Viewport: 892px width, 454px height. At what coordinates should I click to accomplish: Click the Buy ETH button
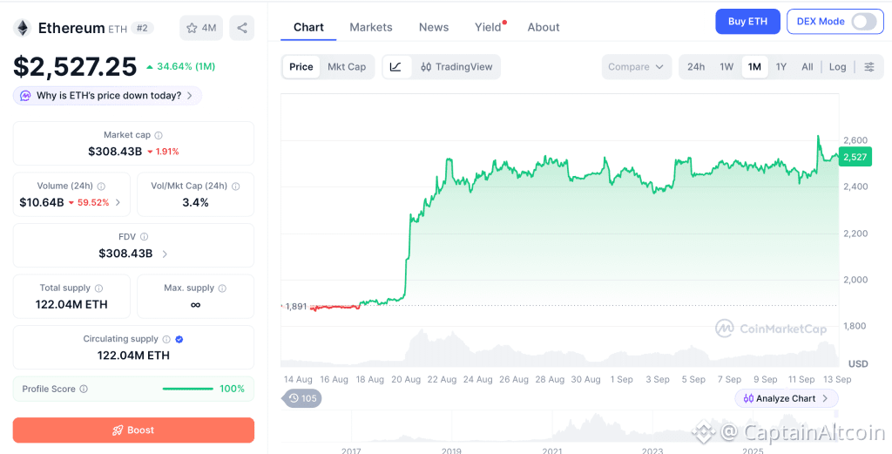(x=747, y=22)
